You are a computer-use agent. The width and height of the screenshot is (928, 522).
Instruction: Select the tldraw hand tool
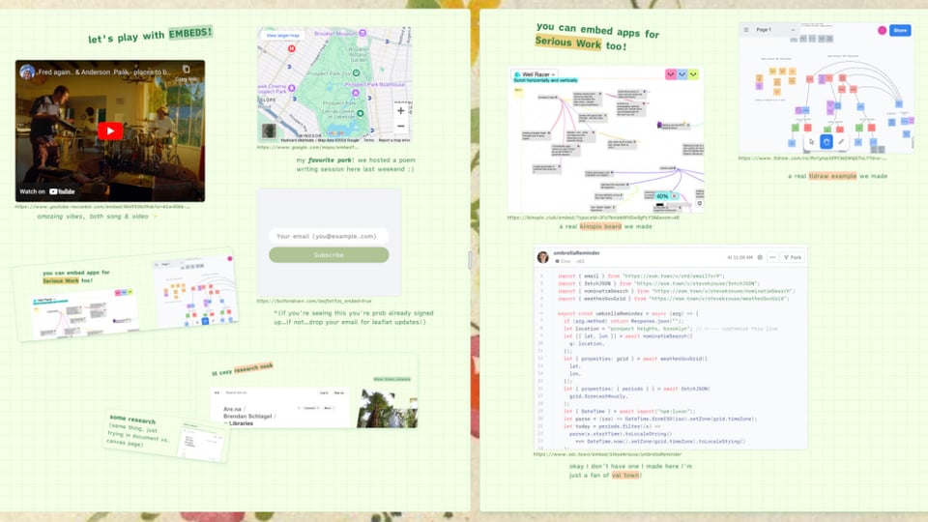[x=826, y=141]
